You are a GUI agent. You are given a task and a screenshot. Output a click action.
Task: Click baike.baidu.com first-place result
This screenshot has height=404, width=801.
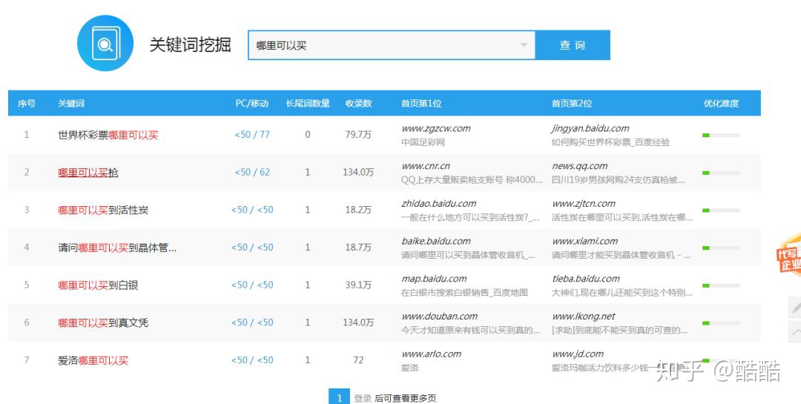point(436,241)
